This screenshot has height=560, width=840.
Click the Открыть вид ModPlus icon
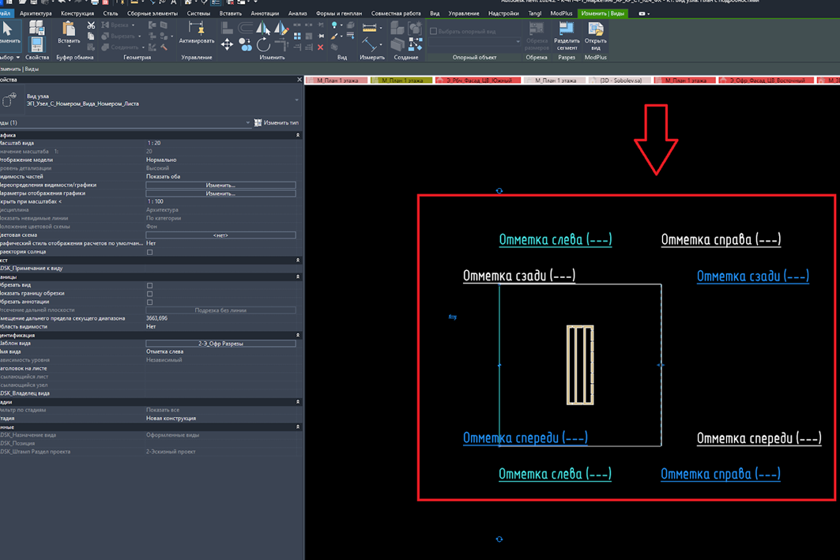[x=595, y=36]
